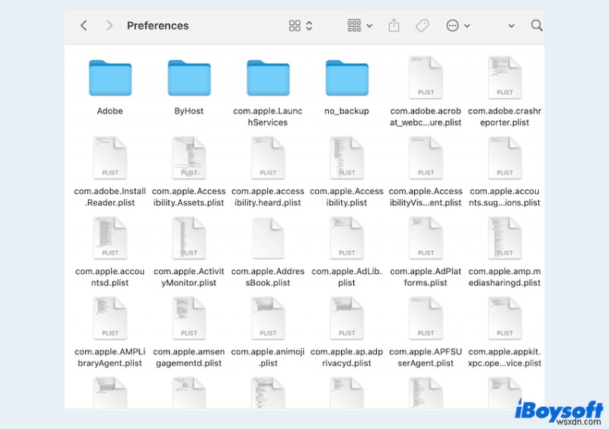Click 'com.adobe.crashreporter.plist' file name
This screenshot has height=429, width=609.
point(505,116)
